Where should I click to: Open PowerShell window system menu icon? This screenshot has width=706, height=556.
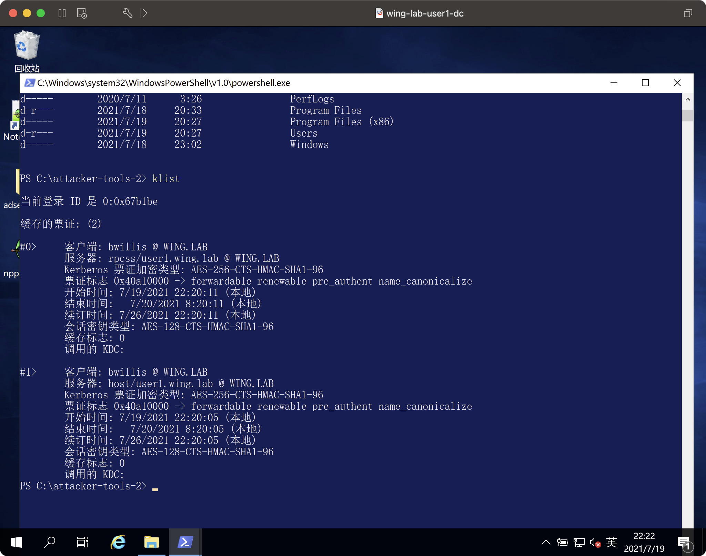(29, 83)
